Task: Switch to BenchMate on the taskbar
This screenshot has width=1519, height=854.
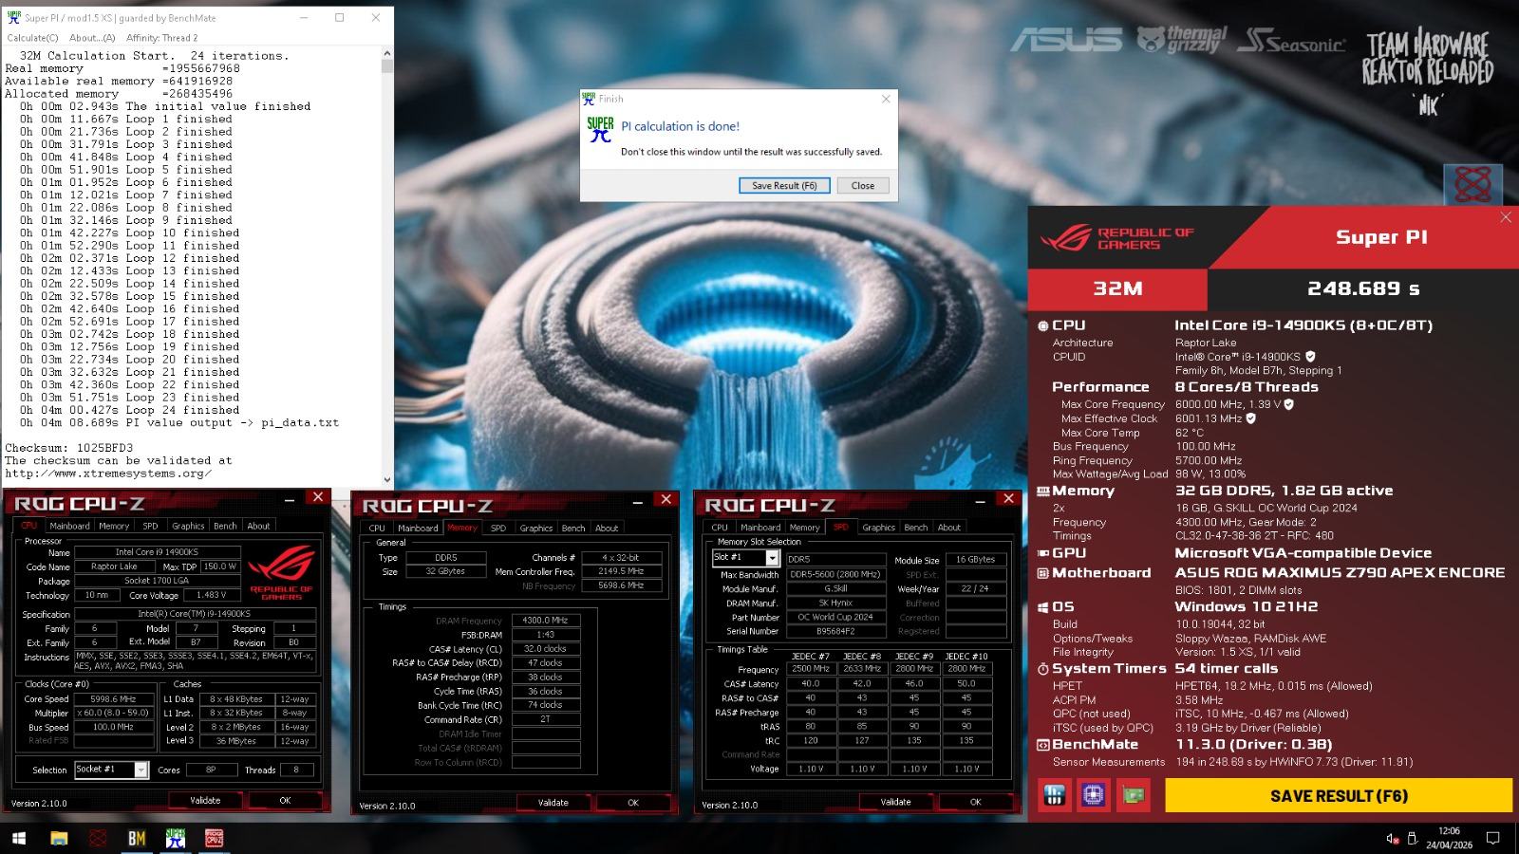Action: tap(137, 838)
